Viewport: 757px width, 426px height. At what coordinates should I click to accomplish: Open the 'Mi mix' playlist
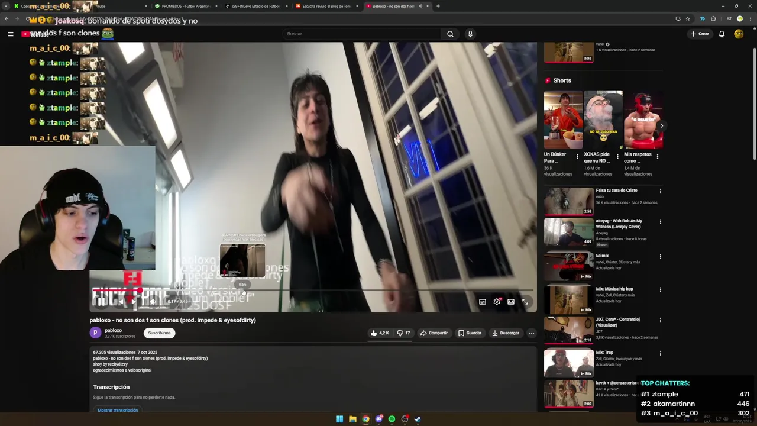click(x=568, y=266)
